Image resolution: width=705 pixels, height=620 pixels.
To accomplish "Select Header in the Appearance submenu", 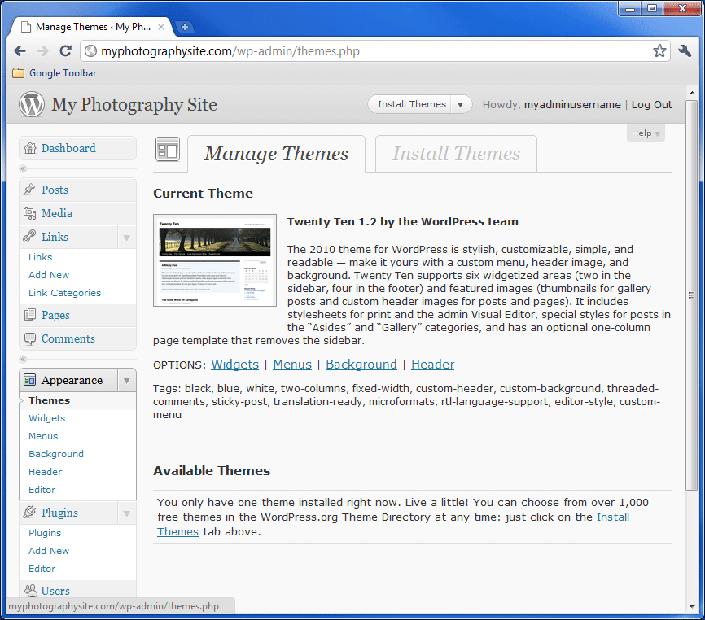I will click(45, 472).
